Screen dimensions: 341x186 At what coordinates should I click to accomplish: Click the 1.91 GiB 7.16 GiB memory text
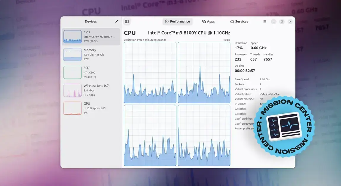point(94,55)
